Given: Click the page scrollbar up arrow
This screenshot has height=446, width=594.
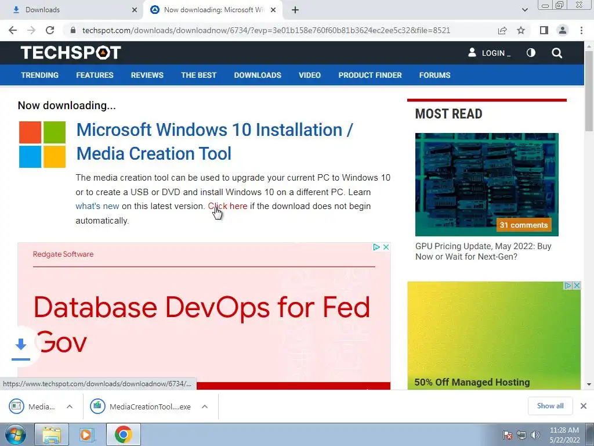Looking at the screenshot, I should [589, 46].
